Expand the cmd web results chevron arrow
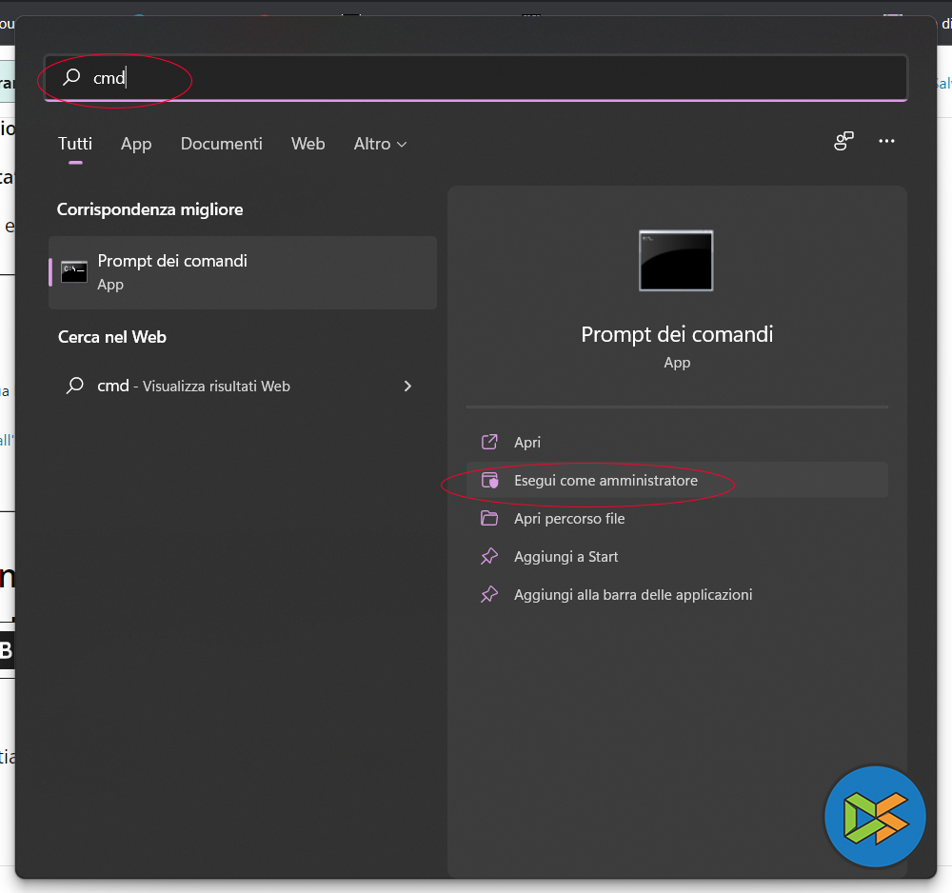Screen dimensions: 952x893 (x=407, y=387)
